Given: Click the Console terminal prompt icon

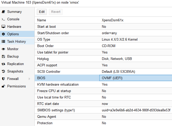Looking at the screenshot, I should coord(3,19).
